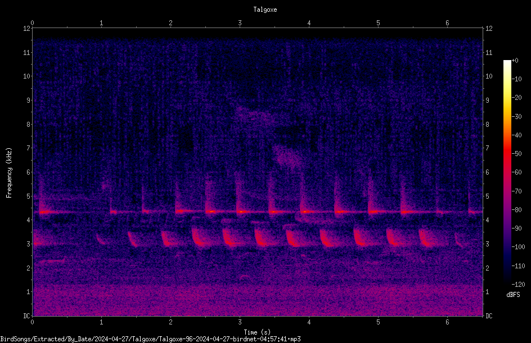Click the -120 label on color scale
Image resolution: width=531 pixels, height=343 pixels.
518,285
